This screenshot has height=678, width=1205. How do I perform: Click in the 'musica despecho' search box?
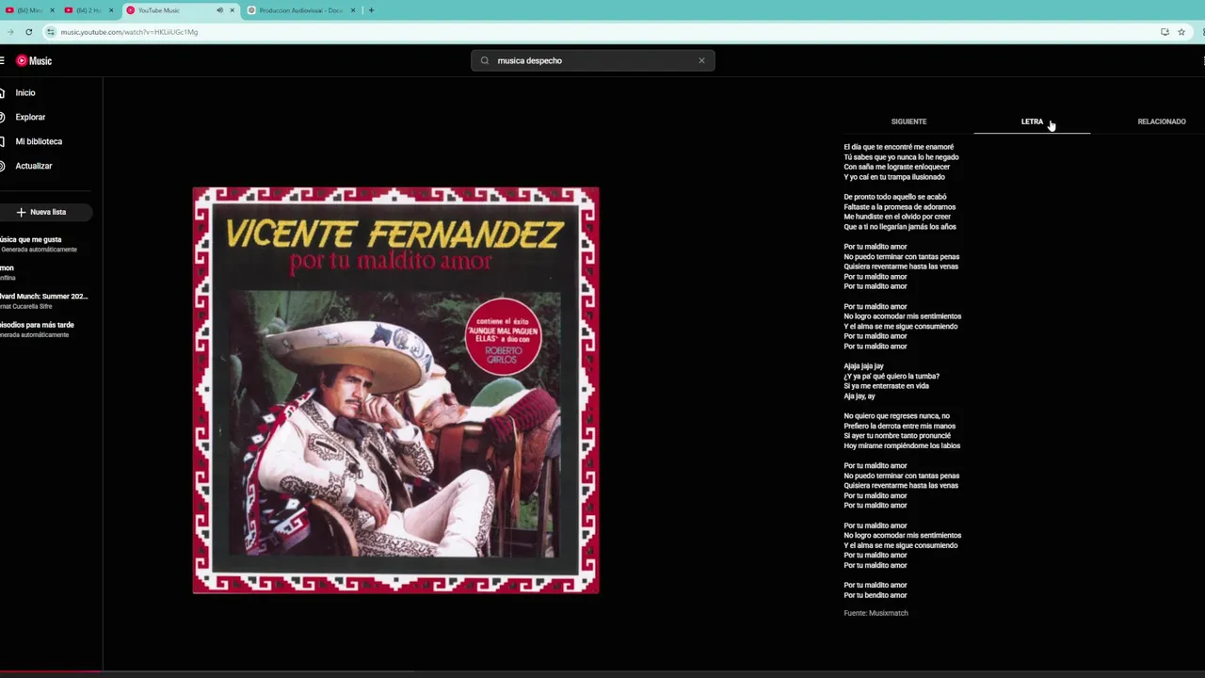click(x=593, y=60)
